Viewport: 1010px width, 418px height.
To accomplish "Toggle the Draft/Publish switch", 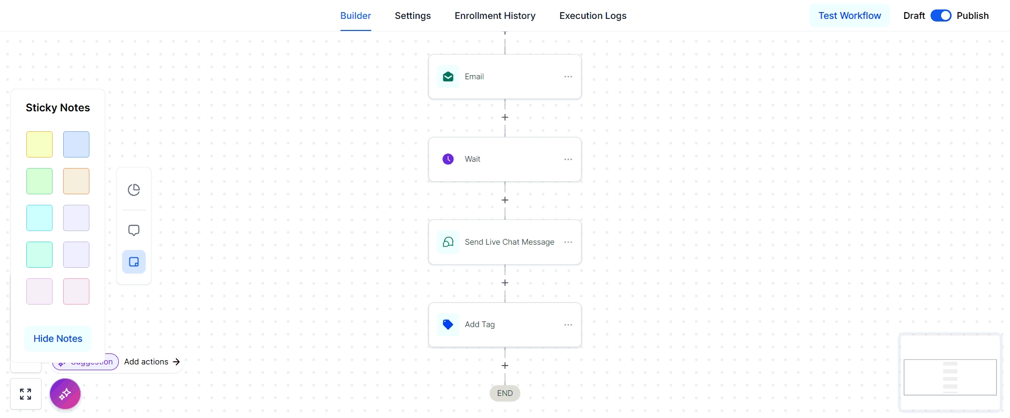I will coord(941,16).
